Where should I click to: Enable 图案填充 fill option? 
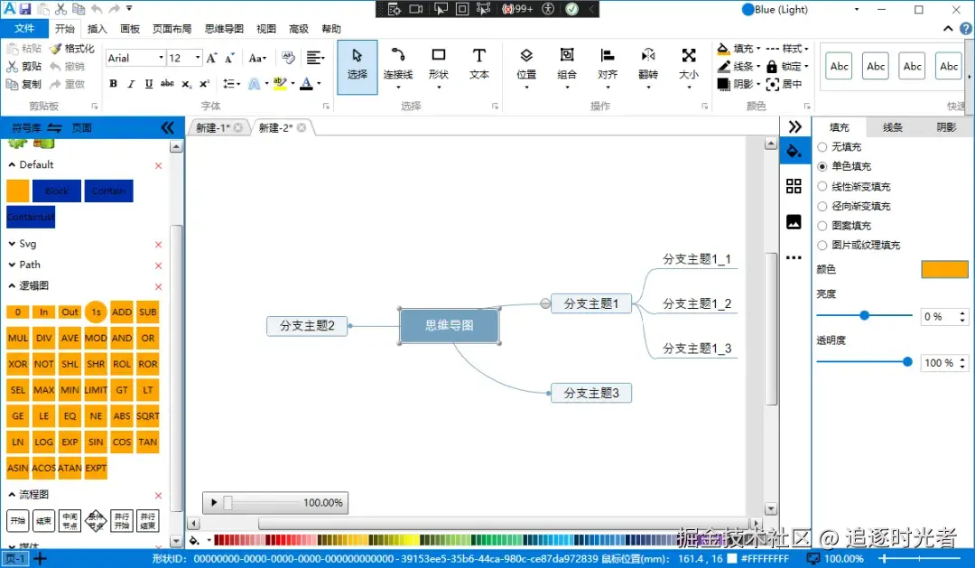(822, 225)
